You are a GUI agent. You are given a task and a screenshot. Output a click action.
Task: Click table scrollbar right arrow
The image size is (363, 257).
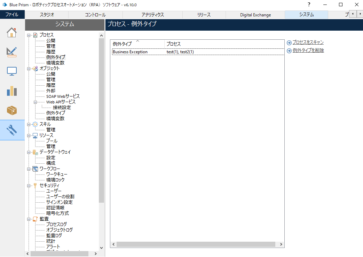(281, 244)
